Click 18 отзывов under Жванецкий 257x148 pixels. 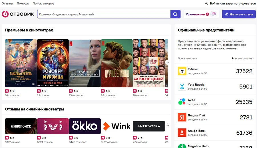pos(140,95)
